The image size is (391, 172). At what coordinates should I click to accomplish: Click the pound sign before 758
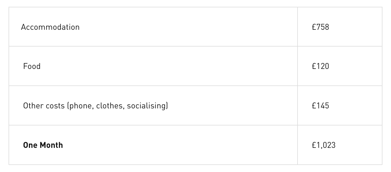pyautogui.click(x=314, y=27)
